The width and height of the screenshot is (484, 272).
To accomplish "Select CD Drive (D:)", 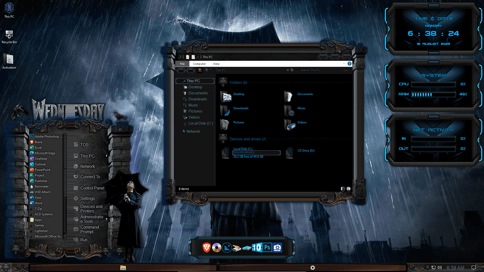I will pyautogui.click(x=300, y=153).
